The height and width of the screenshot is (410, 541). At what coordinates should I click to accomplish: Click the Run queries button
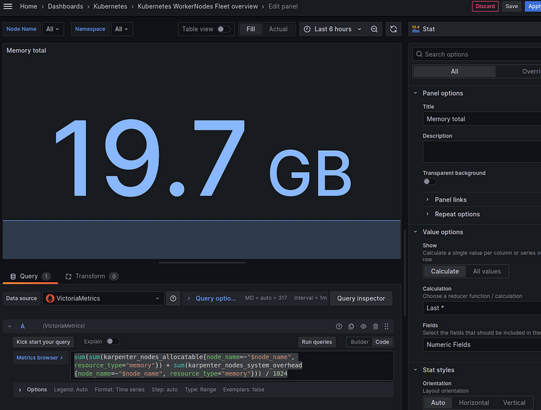pyautogui.click(x=317, y=342)
